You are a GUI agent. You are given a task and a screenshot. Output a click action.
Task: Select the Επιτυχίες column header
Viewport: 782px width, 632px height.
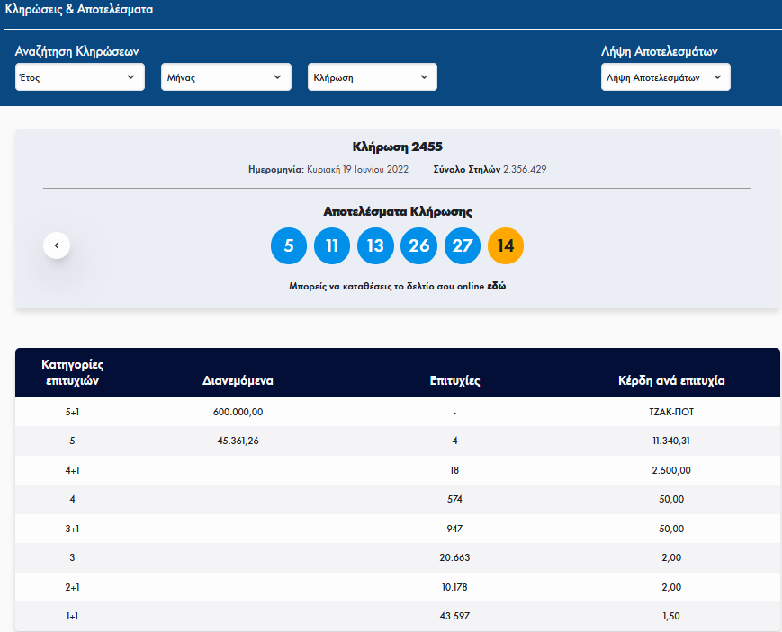pos(455,380)
